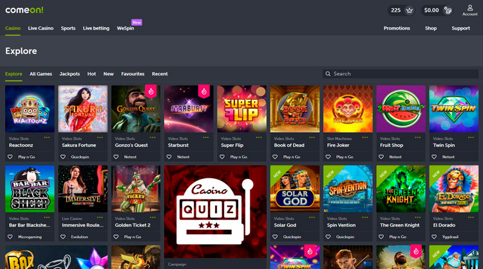This screenshot has height=269, width=483.
Task: Open the Casino Quiz campaign tile
Action: (x=215, y=212)
